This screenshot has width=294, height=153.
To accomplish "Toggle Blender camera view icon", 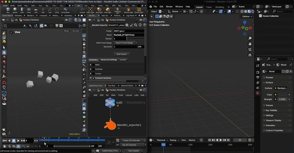I will (250, 49).
